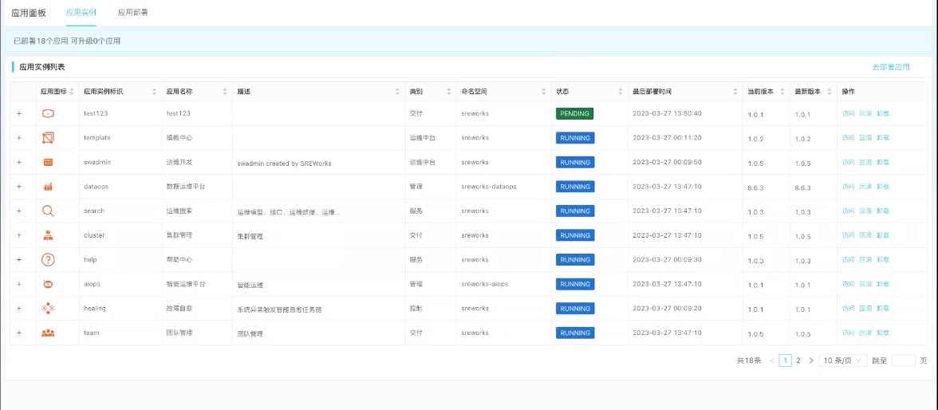Click the healing app icon
Viewport: 938px width, 410px height.
48,309
